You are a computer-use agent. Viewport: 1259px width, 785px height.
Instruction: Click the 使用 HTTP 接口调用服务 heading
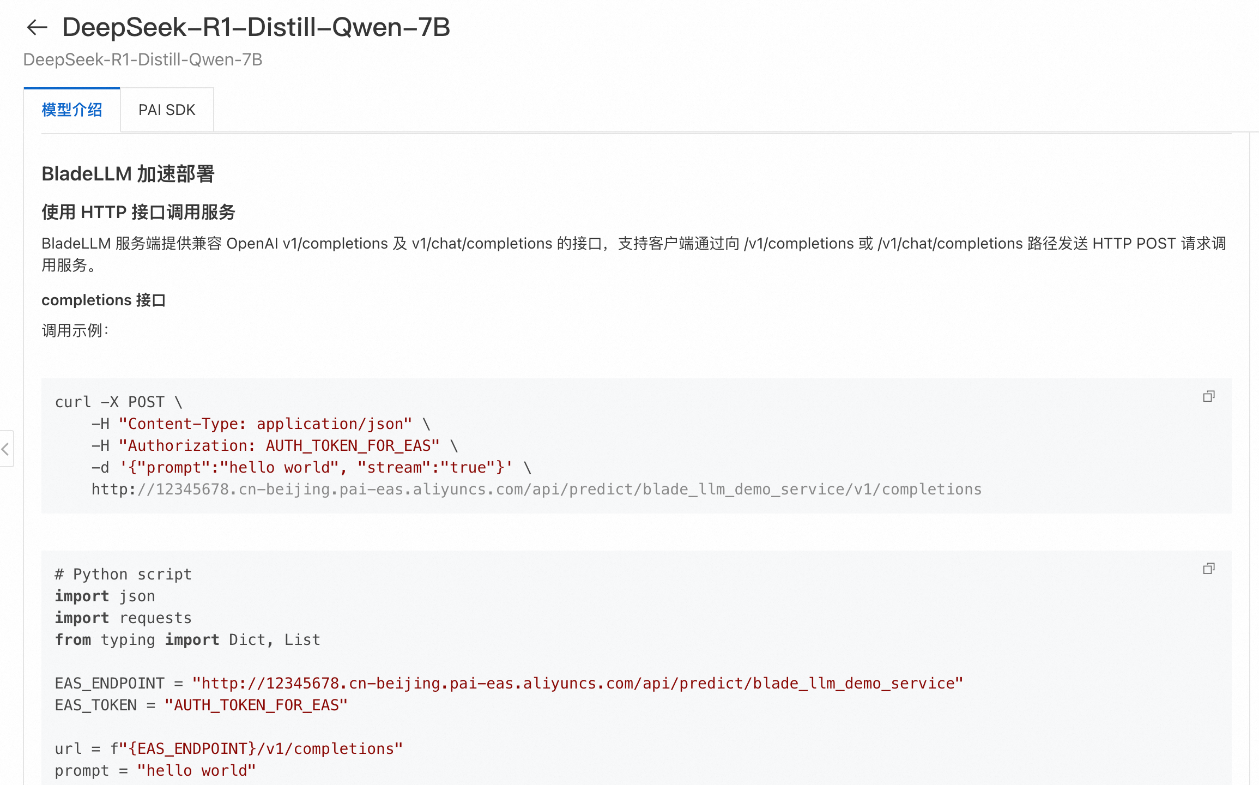click(x=138, y=212)
